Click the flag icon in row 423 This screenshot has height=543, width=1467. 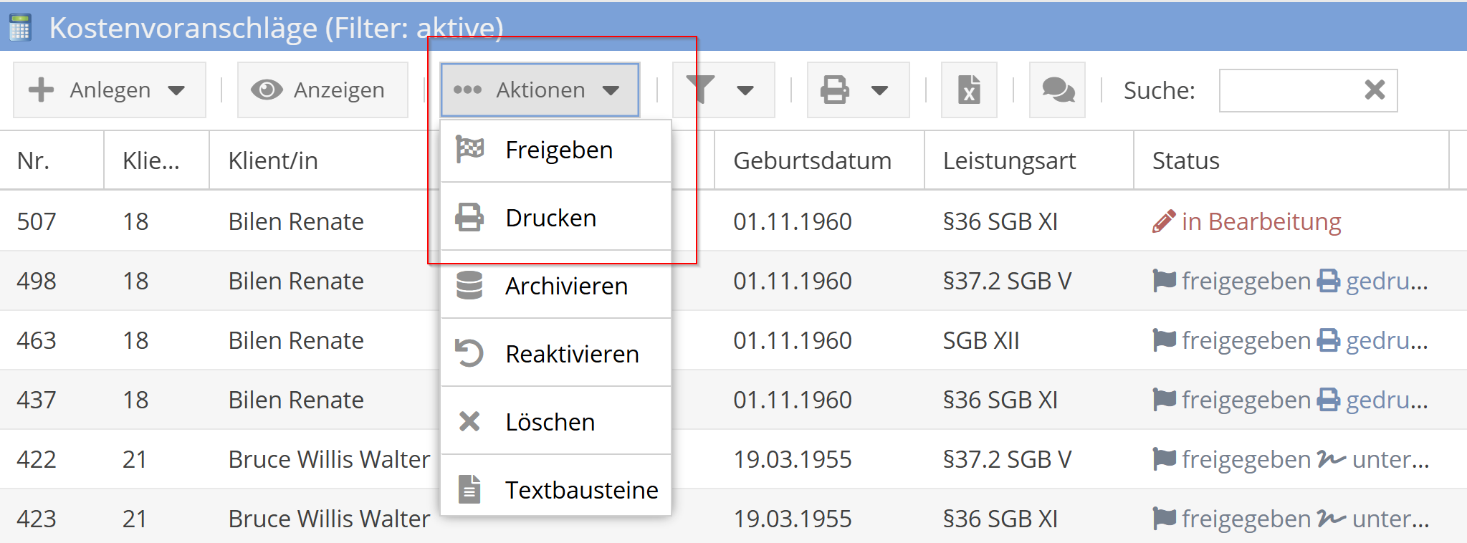point(1165,519)
